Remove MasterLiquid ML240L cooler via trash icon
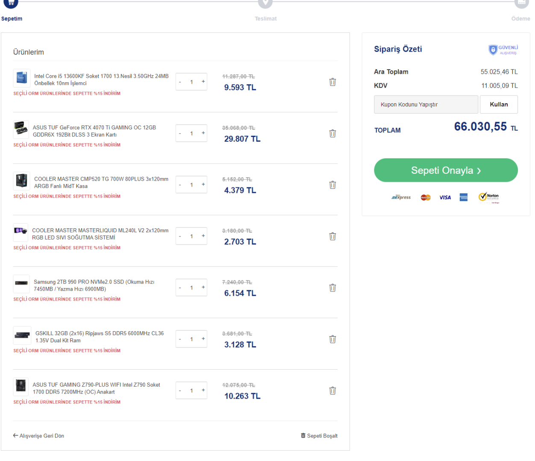Image resolution: width=535 pixels, height=461 pixels. pyautogui.click(x=332, y=236)
